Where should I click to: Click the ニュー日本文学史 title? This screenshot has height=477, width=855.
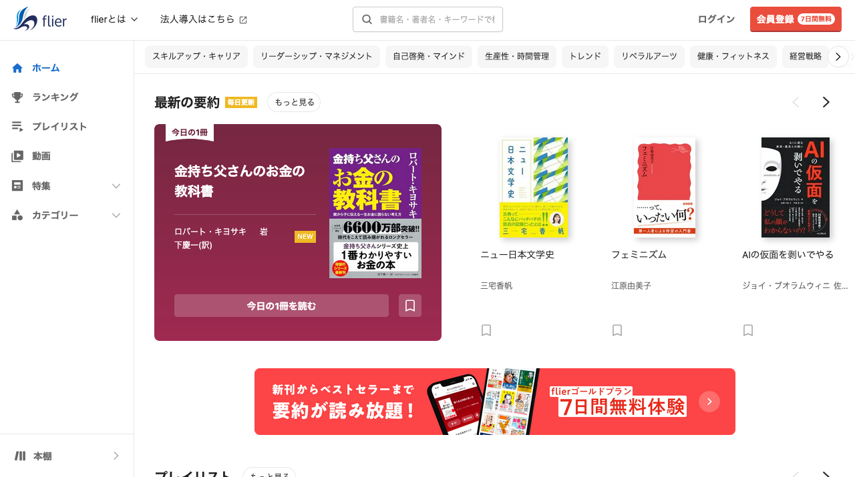pos(518,255)
